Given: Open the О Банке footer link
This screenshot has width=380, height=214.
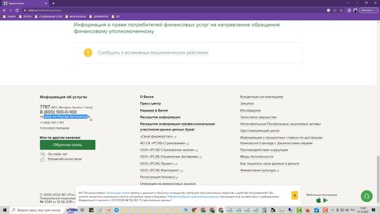Looking at the screenshot, I should [x=147, y=97].
